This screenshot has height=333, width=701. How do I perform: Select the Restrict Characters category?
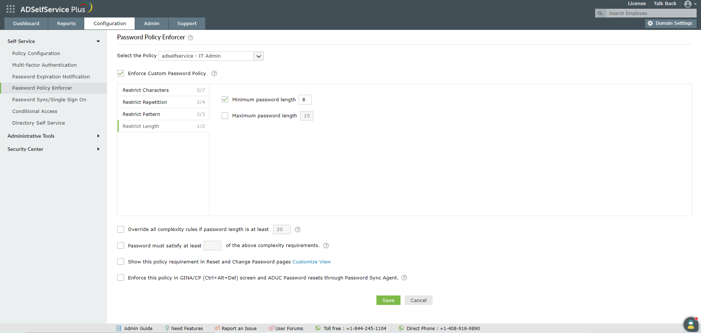coord(146,90)
